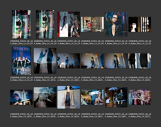Click filename text ending Rodeo_Drive_CA_6616_
The image size is (161, 127).
[45, 79]
